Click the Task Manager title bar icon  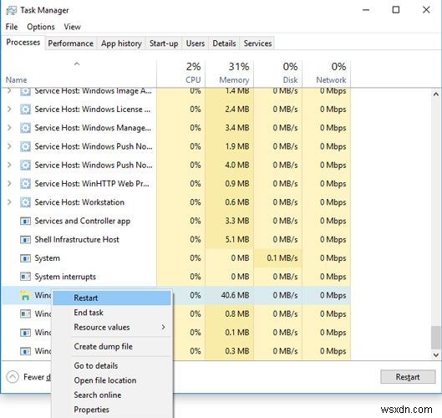[x=11, y=10]
